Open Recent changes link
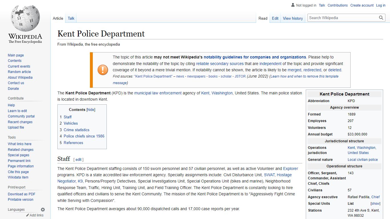Image resolution: width=390 pixels, height=219 pixels. point(20,122)
